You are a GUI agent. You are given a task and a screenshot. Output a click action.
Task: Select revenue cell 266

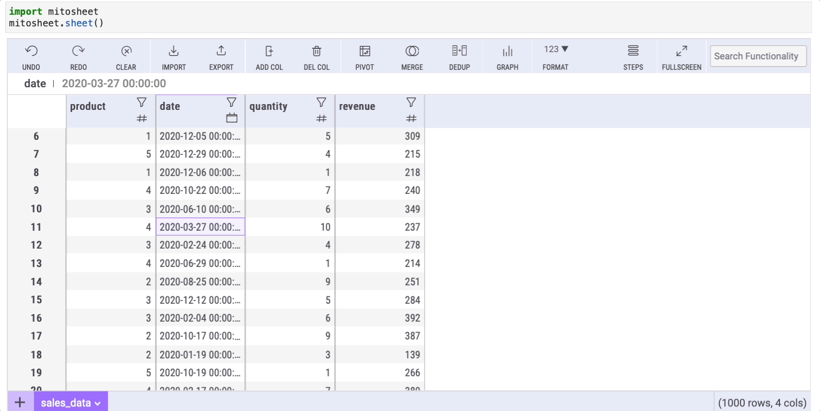379,372
